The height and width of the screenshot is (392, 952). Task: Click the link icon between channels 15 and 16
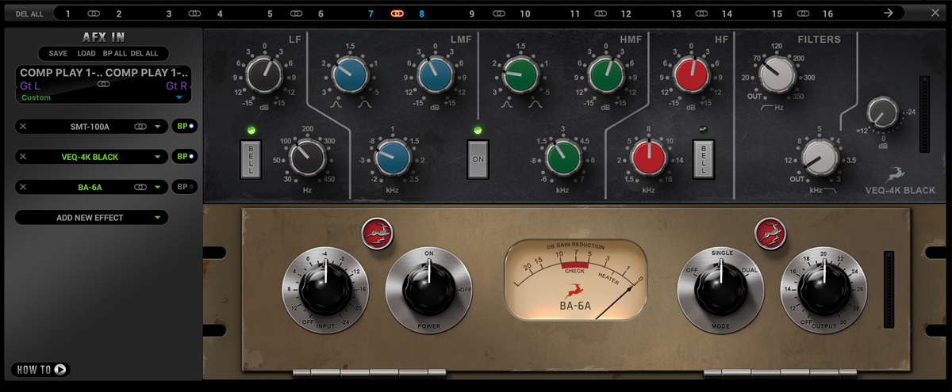point(803,13)
